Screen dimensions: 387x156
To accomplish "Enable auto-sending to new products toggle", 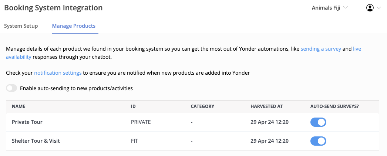I will (x=12, y=88).
